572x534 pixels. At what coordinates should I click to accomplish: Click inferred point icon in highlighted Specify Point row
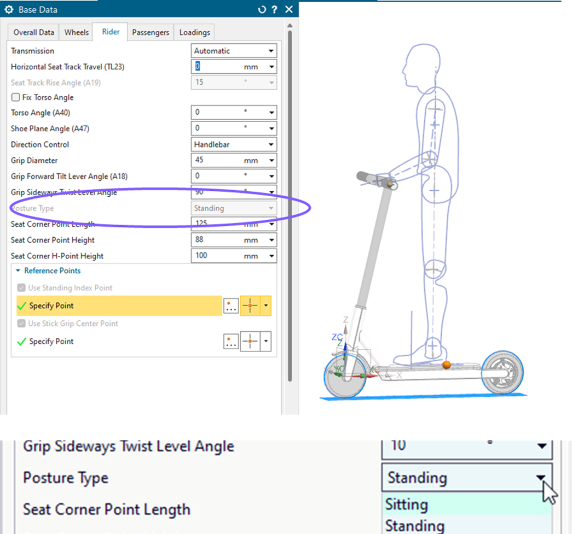pyautogui.click(x=250, y=306)
